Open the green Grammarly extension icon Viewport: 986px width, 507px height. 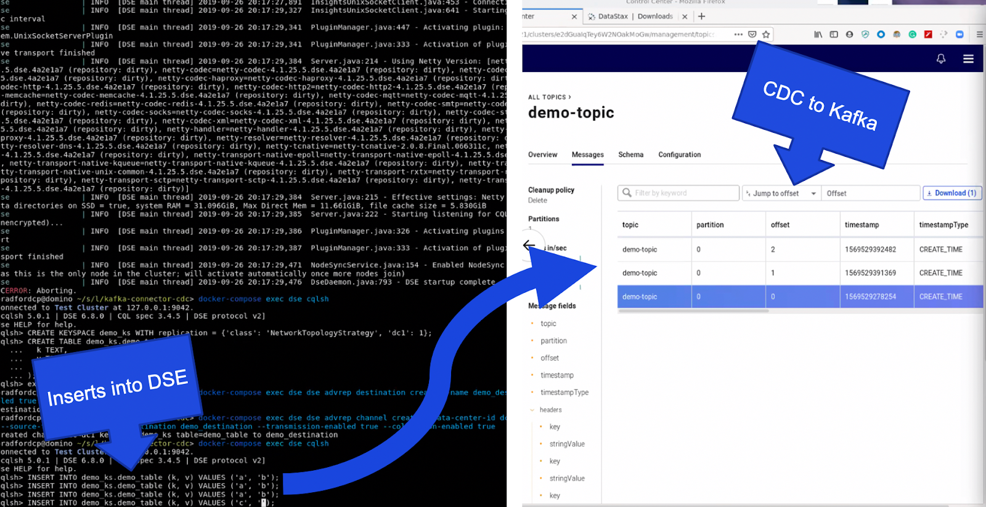click(x=913, y=34)
